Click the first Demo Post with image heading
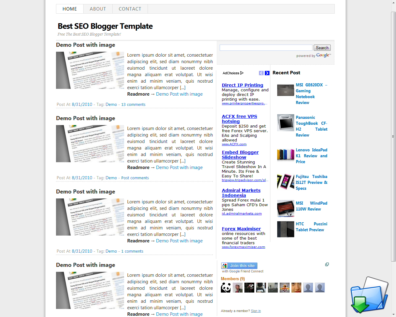 pos(85,45)
